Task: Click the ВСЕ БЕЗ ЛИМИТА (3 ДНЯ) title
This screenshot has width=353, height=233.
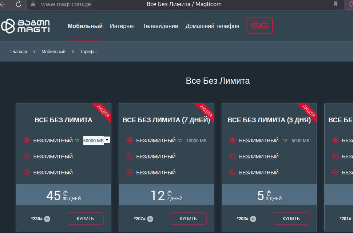Action: click(269, 120)
